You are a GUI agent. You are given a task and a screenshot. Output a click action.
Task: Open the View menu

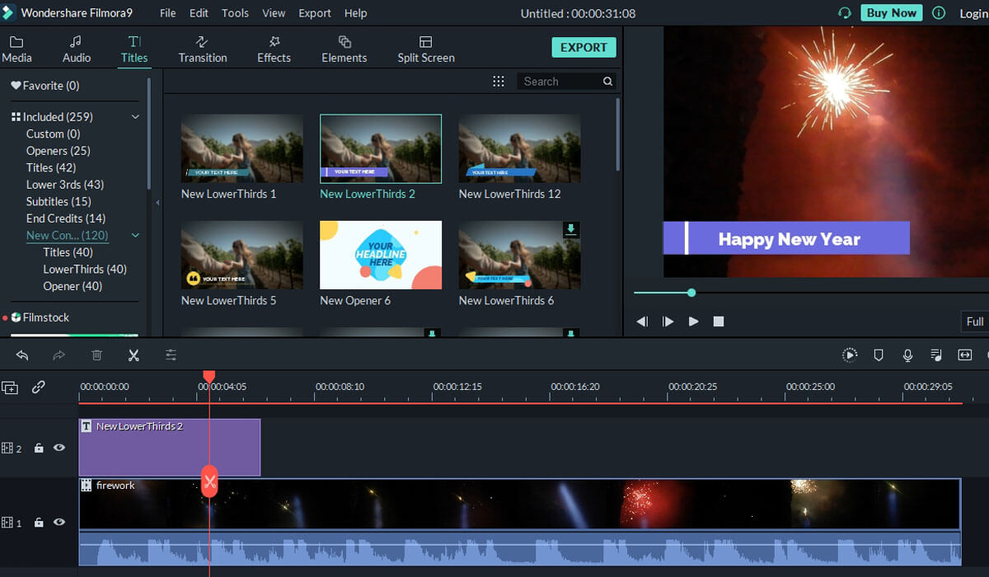coord(274,13)
